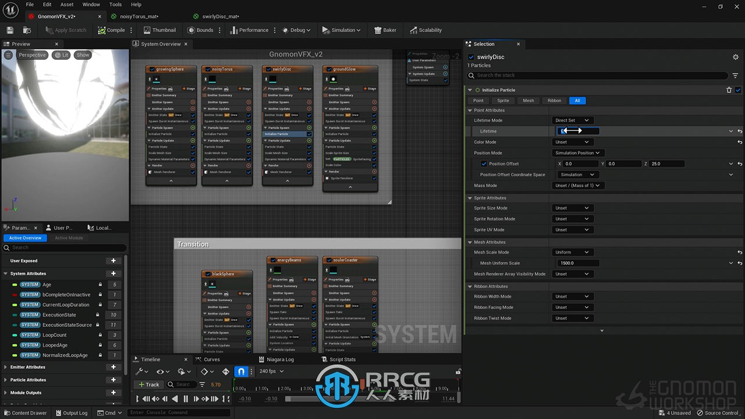Image resolution: width=745 pixels, height=419 pixels.
Task: Expand the Particle Attributes section
Action: (6, 380)
